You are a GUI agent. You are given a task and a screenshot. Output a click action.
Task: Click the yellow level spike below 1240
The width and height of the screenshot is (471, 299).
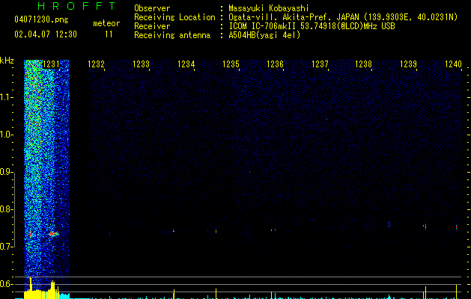[x=457, y=292]
